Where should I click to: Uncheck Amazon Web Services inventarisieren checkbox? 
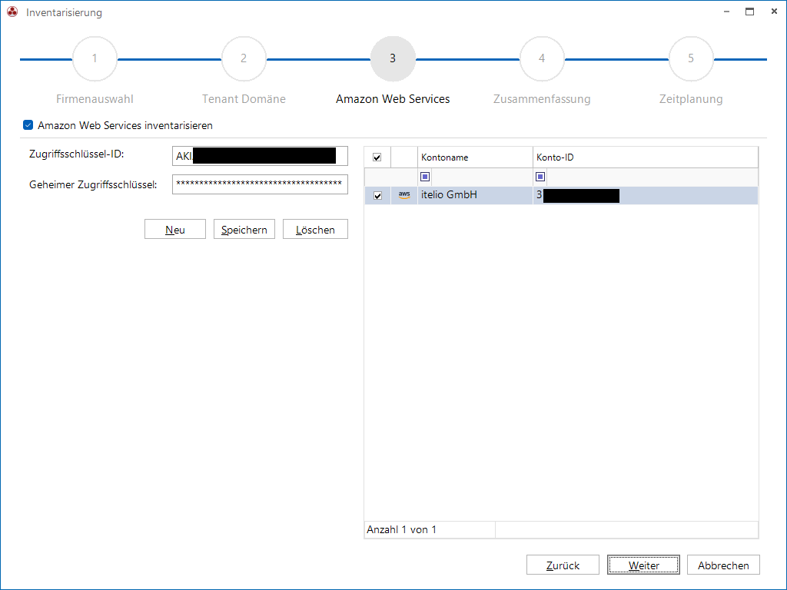pos(28,125)
